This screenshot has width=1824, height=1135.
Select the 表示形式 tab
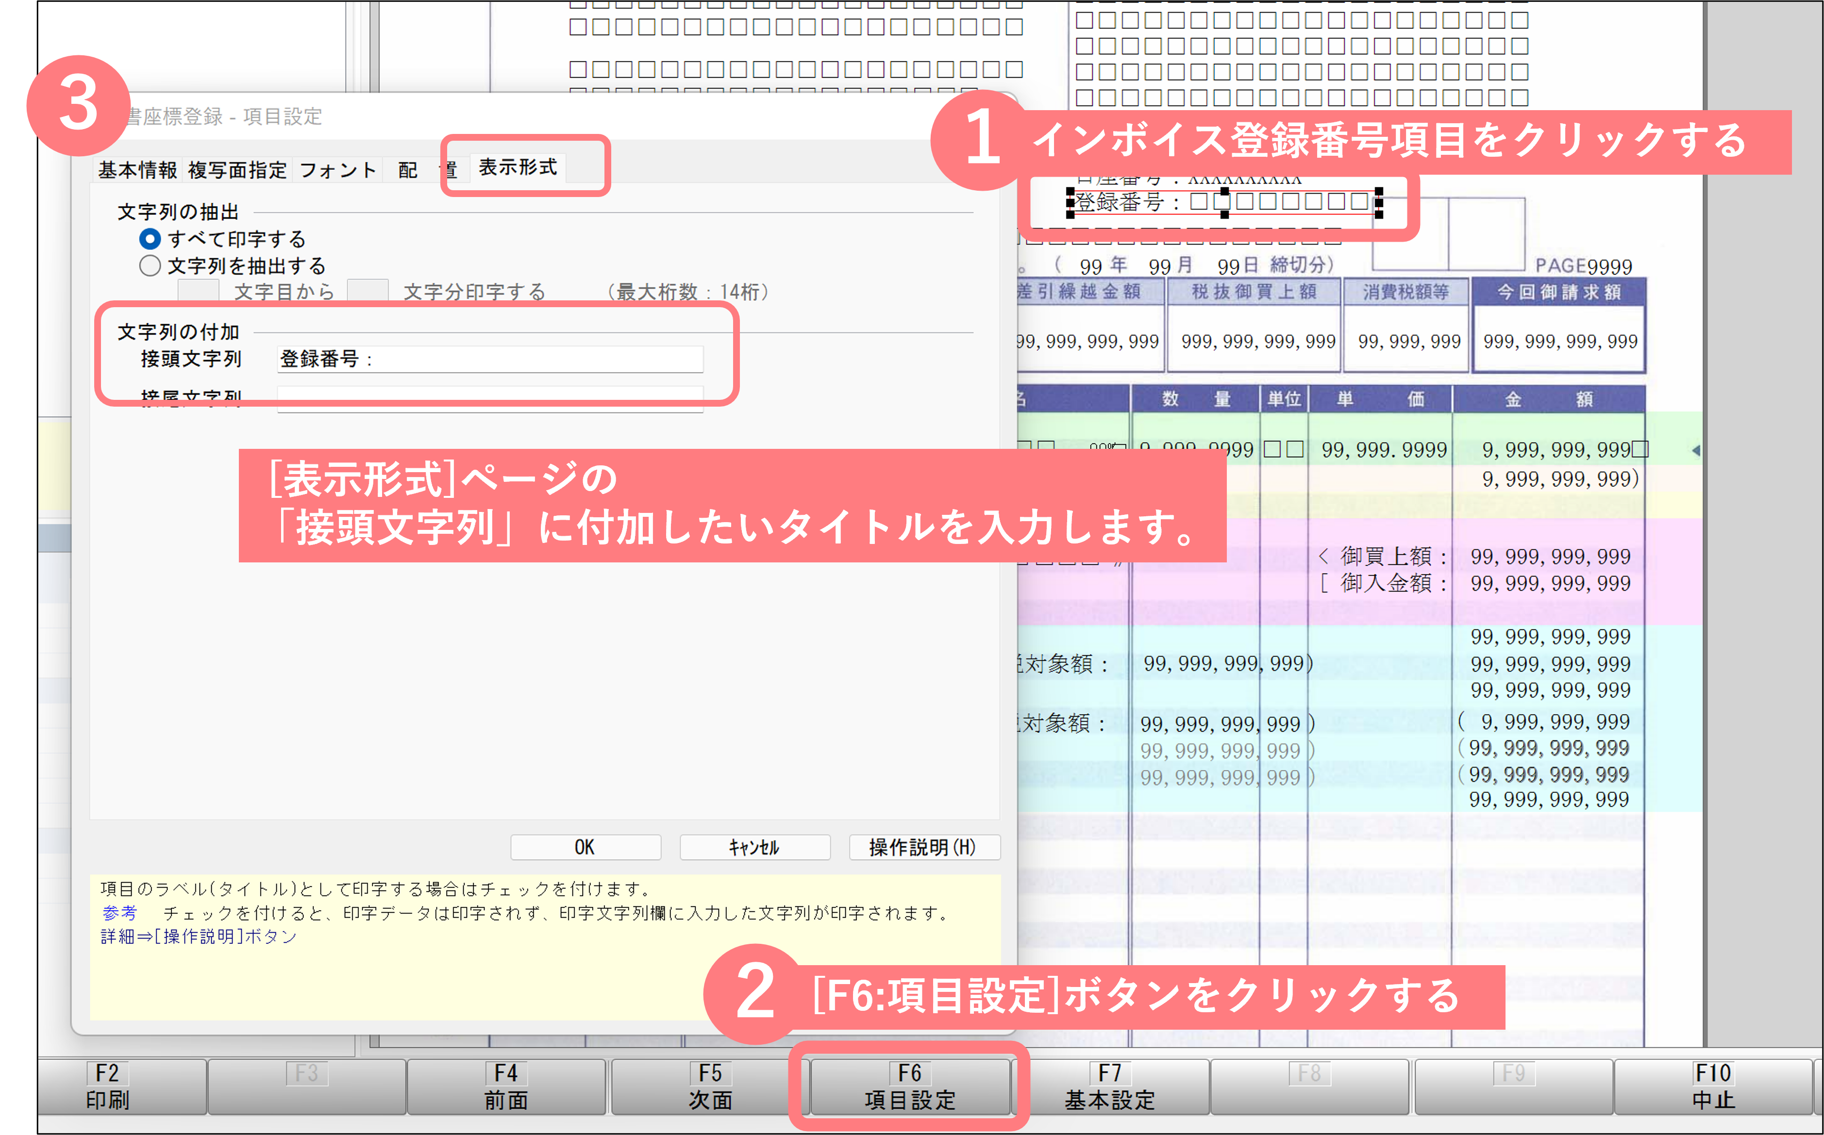518,166
